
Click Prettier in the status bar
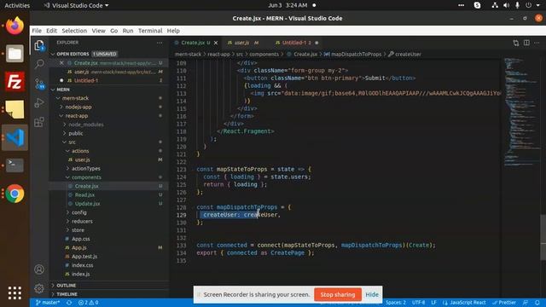(504, 303)
